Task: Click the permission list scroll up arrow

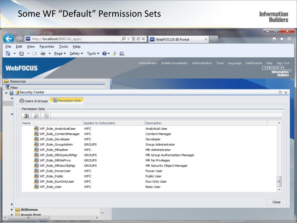Action: pyautogui.click(x=279, y=123)
